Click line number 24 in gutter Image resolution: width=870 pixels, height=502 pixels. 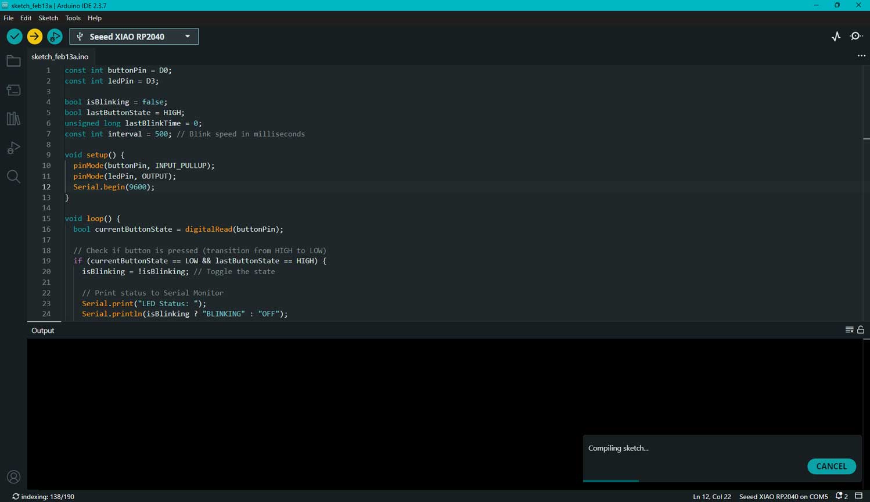tap(46, 314)
